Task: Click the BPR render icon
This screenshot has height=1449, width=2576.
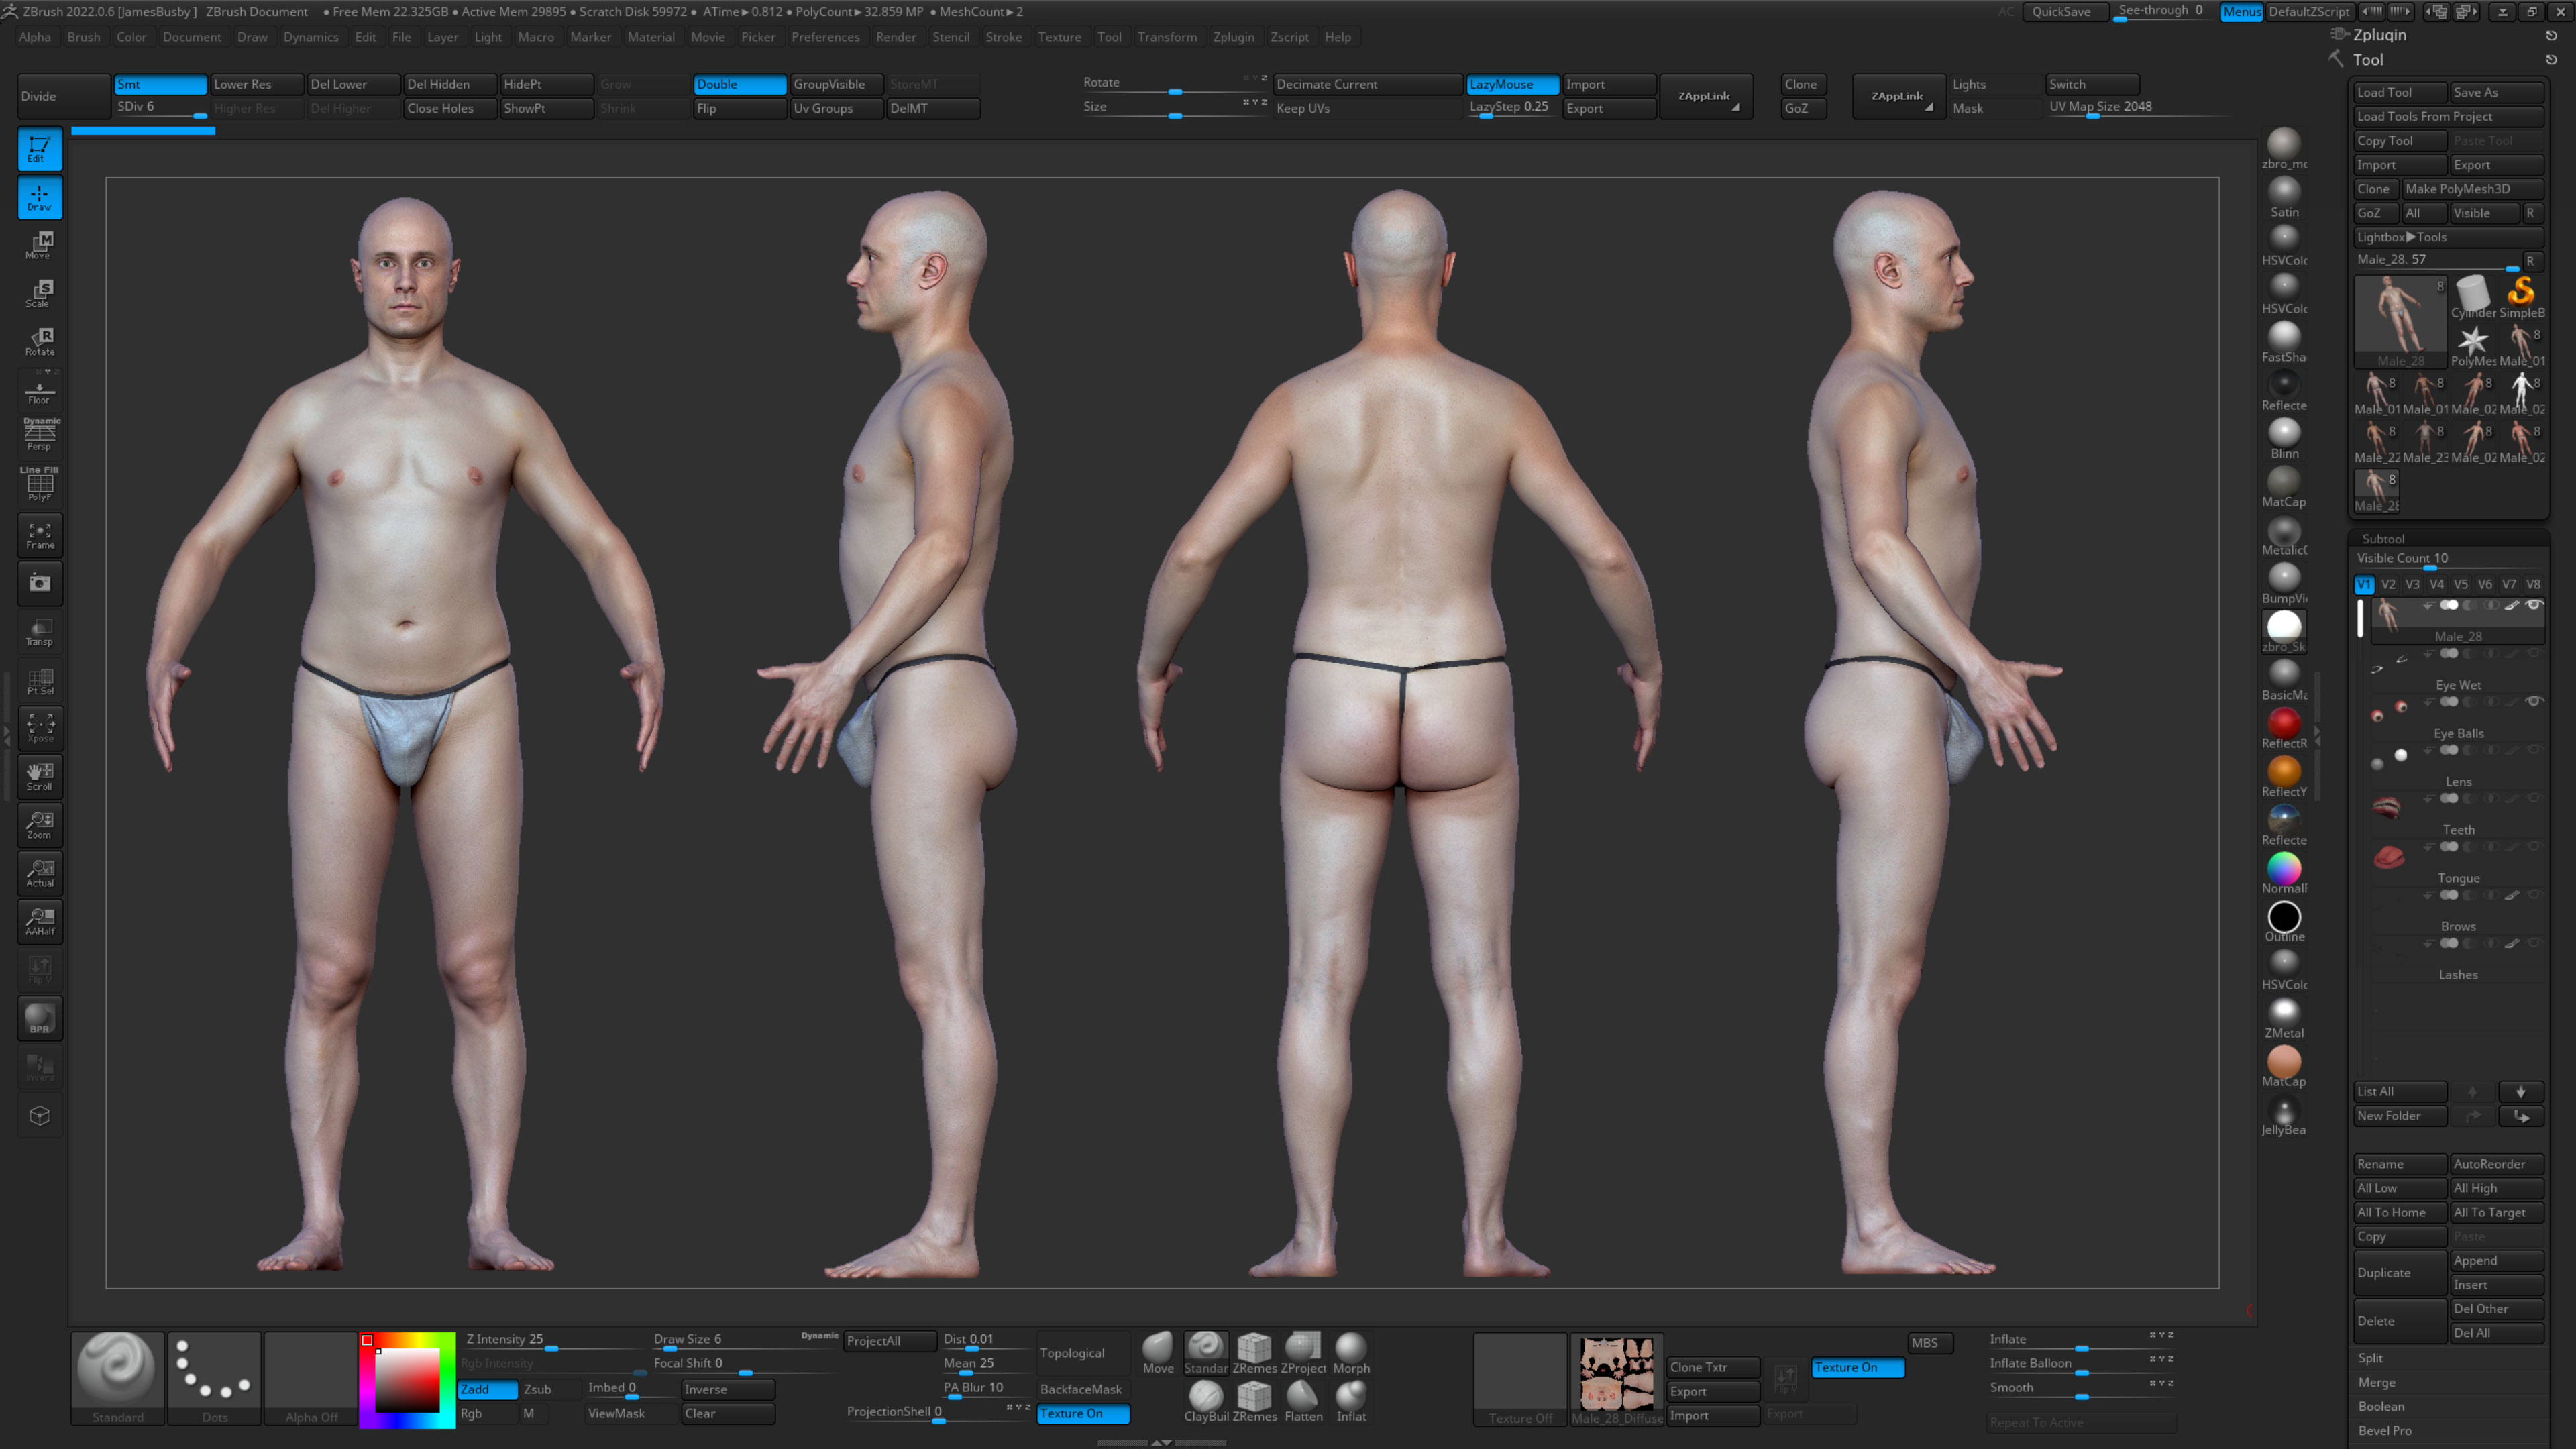Action: pyautogui.click(x=40, y=1018)
